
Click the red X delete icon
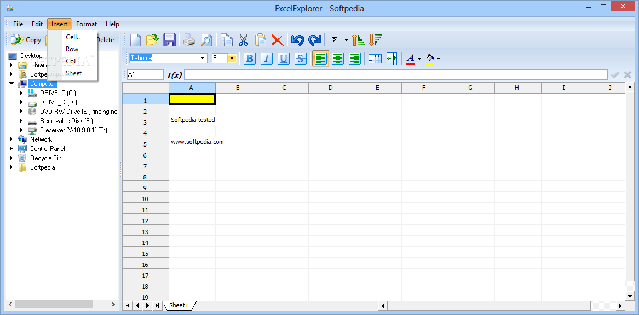click(x=277, y=40)
